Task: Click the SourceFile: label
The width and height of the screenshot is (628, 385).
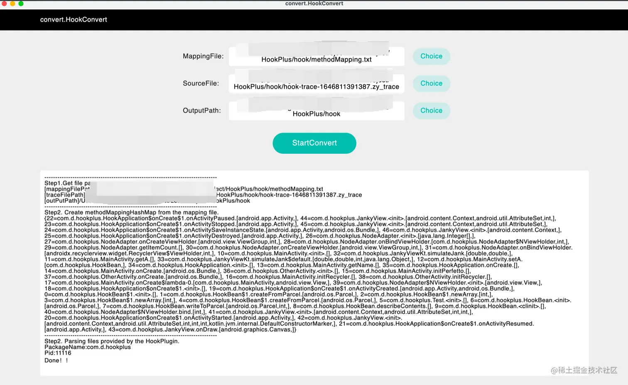Action: click(x=201, y=83)
